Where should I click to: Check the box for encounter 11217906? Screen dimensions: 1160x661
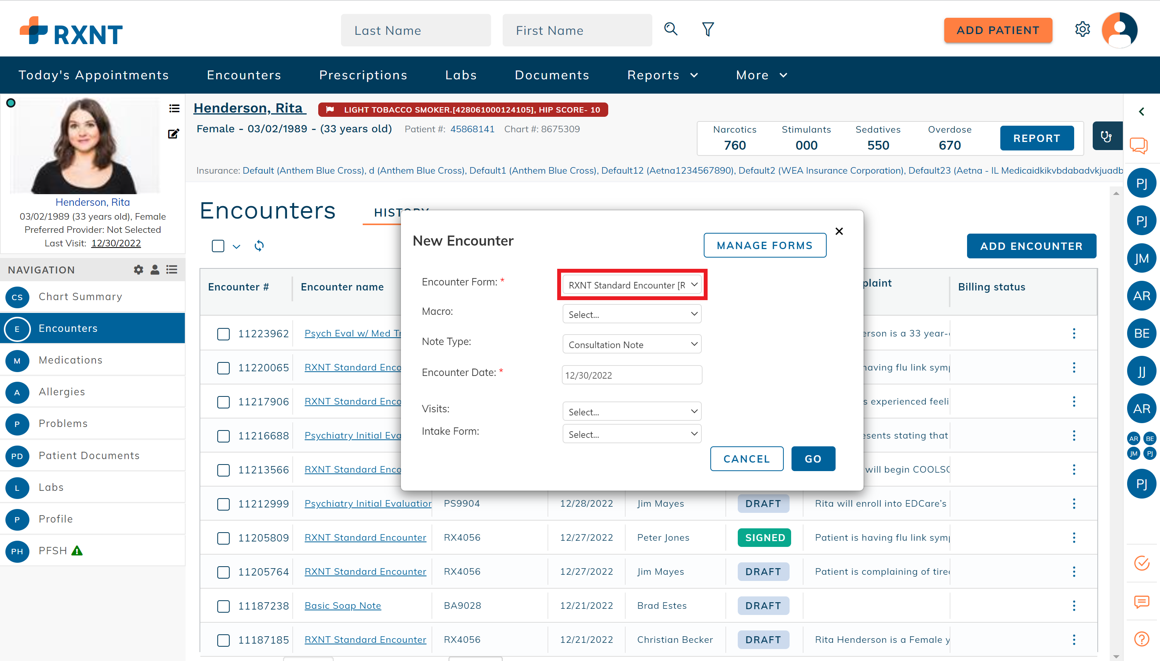point(223,402)
